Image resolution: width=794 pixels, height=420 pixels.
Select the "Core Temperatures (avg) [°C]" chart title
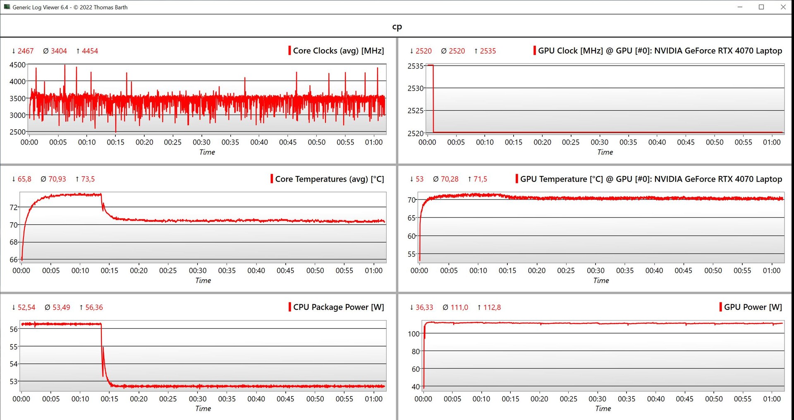(330, 179)
